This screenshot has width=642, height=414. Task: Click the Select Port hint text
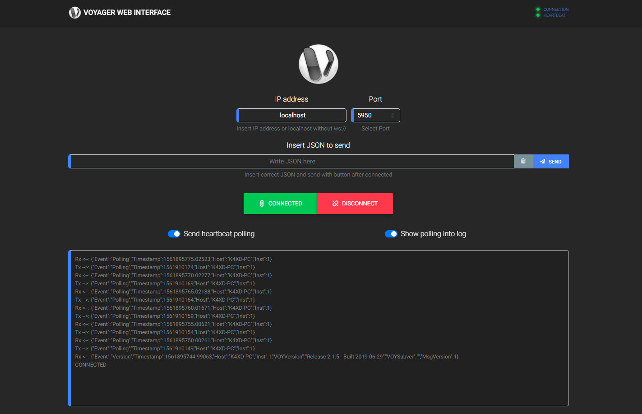[375, 129]
